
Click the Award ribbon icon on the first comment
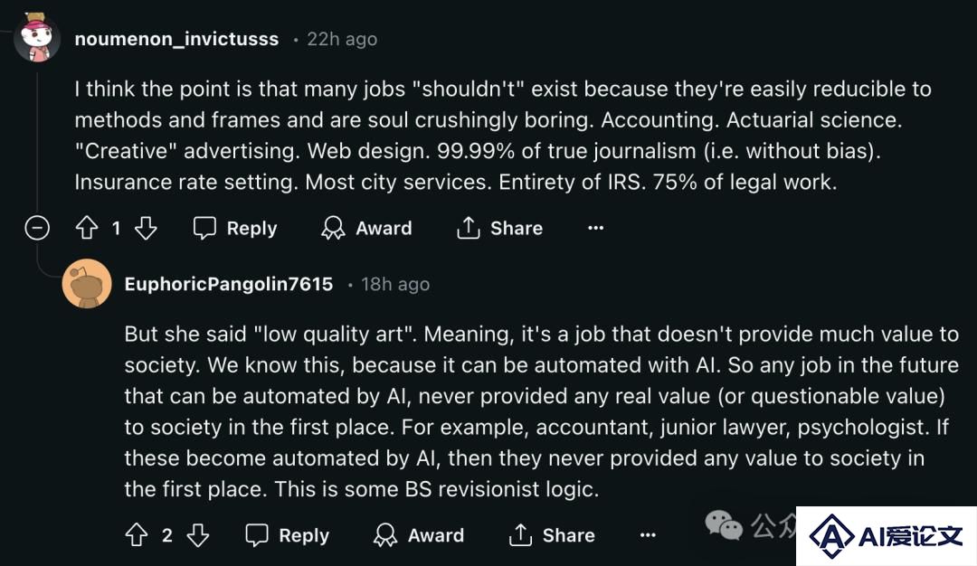333,228
